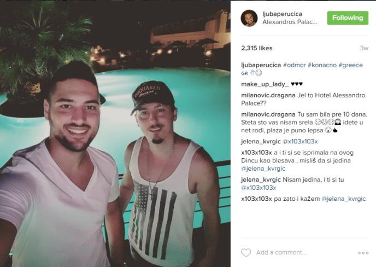Like the post with the heart icon

click(x=246, y=253)
